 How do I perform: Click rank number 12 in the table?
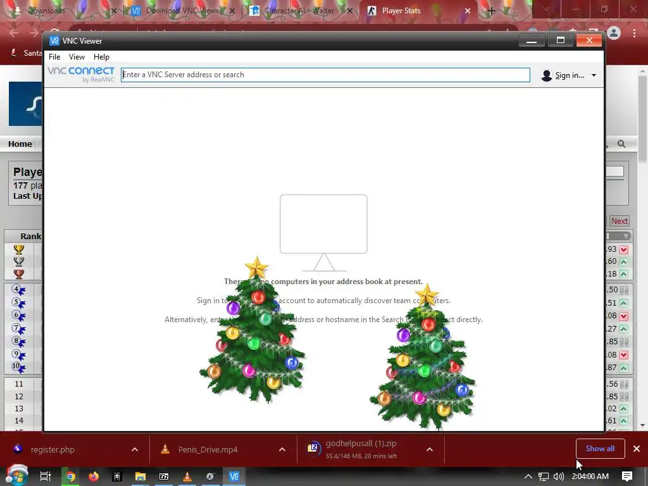19,396
